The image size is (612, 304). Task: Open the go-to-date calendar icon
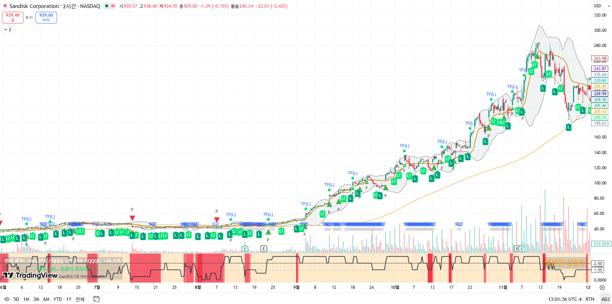(96, 299)
